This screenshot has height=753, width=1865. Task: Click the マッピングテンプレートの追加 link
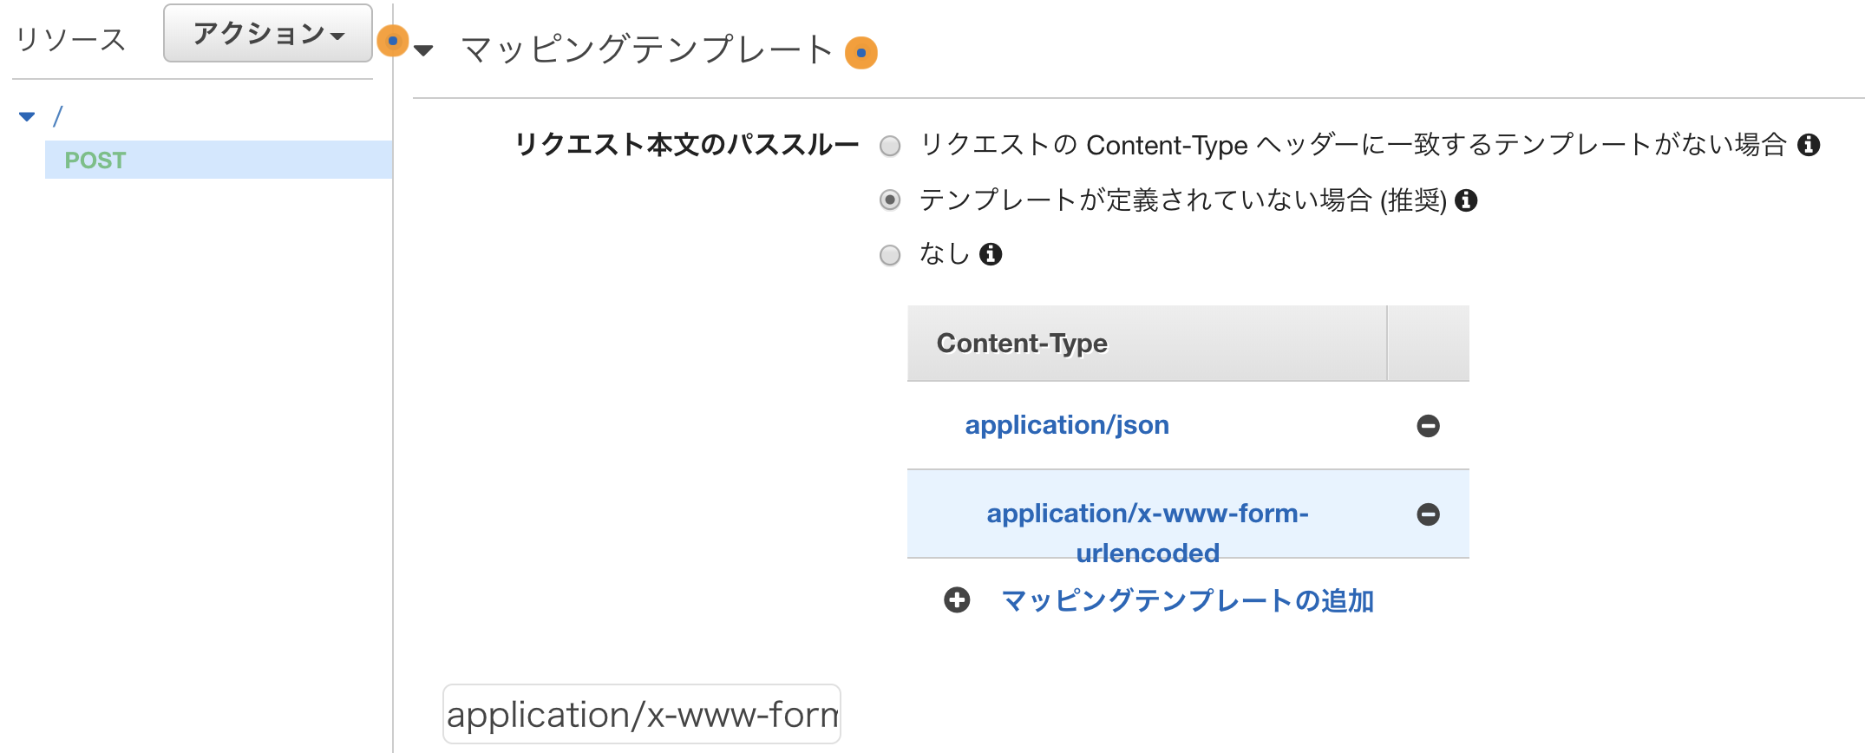pos(1188,600)
